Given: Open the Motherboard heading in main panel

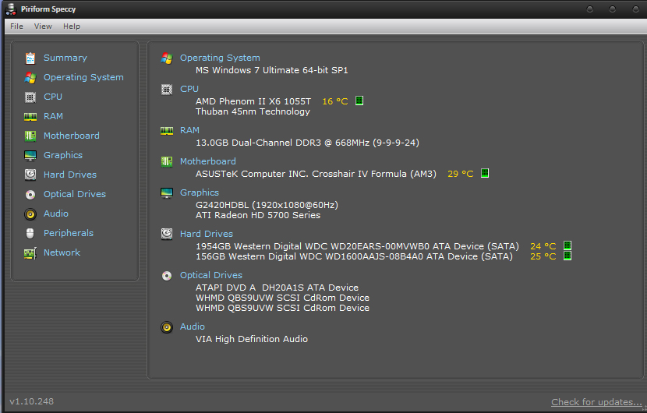Looking at the screenshot, I should [x=208, y=161].
